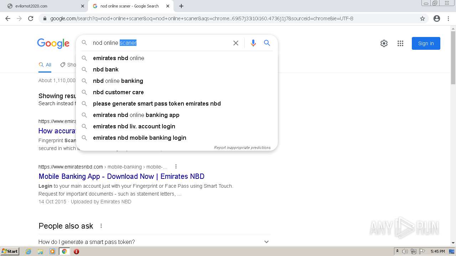The image size is (456, 256).
Task: Click the Sign in button
Action: [x=426, y=43]
